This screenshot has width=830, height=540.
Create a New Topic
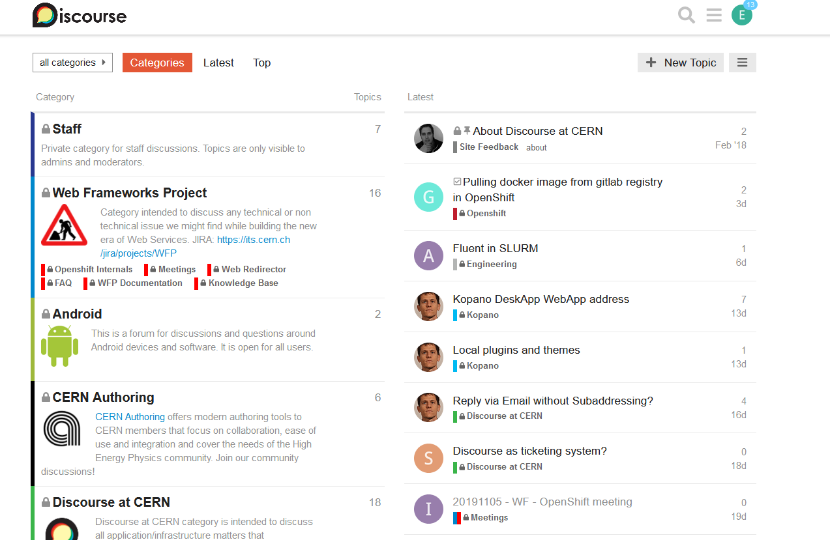[x=681, y=63]
